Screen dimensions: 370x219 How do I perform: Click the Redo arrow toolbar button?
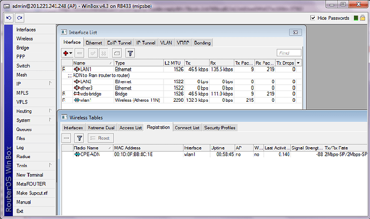[20, 18]
